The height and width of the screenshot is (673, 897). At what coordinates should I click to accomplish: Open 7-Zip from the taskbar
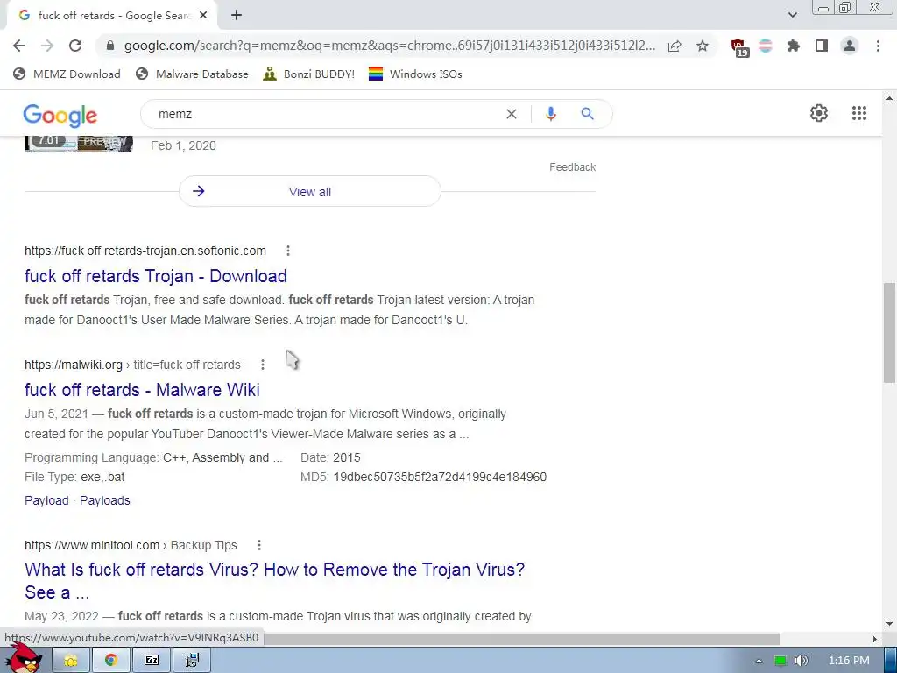point(152,661)
